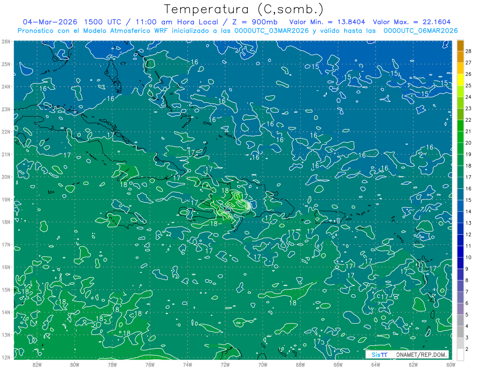Image resolution: width=479 pixels, height=370 pixels.
Task: Click the "25N" latitude label
Action: [6, 64]
